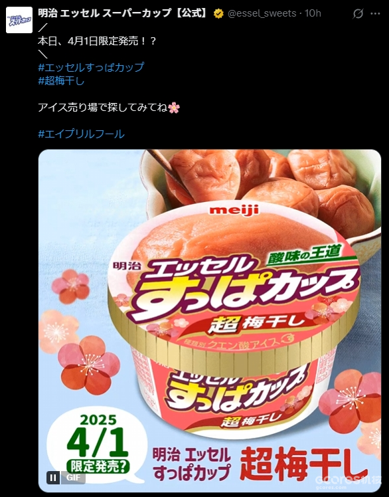
Task: Pause the GIF with the pause button
Action: [x=53, y=477]
